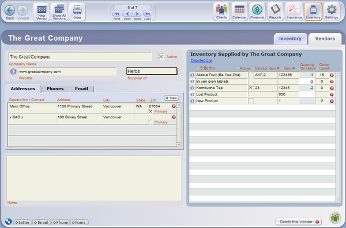Create a New Vendor
The width and height of the screenshot is (346, 228).
[x=42, y=12]
